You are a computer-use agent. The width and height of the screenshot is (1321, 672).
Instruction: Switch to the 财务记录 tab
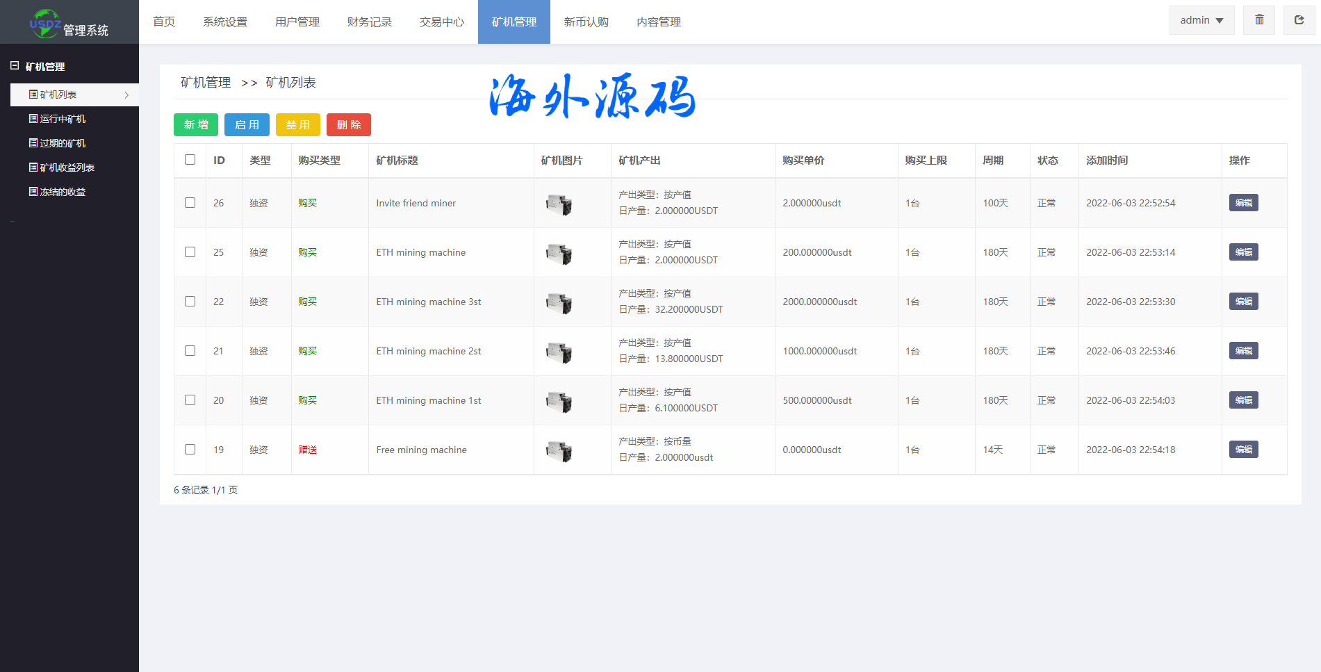pos(369,22)
